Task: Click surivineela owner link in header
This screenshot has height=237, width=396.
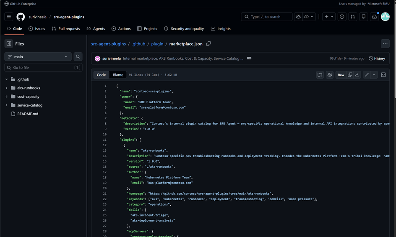Action: coord(37,17)
